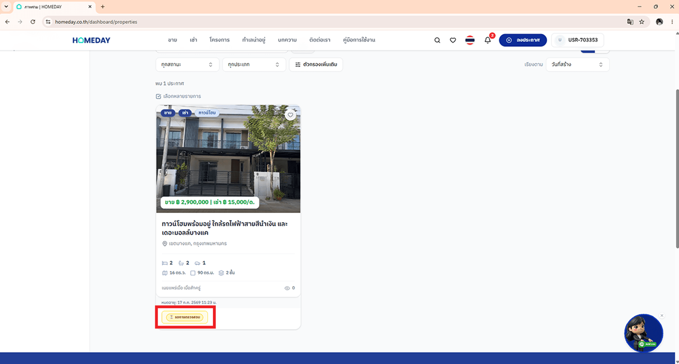Open Chrome profile avatar
The height and width of the screenshot is (364, 679).
point(660,22)
